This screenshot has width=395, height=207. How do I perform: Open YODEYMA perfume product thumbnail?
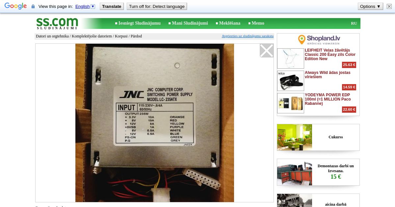pos(291,103)
